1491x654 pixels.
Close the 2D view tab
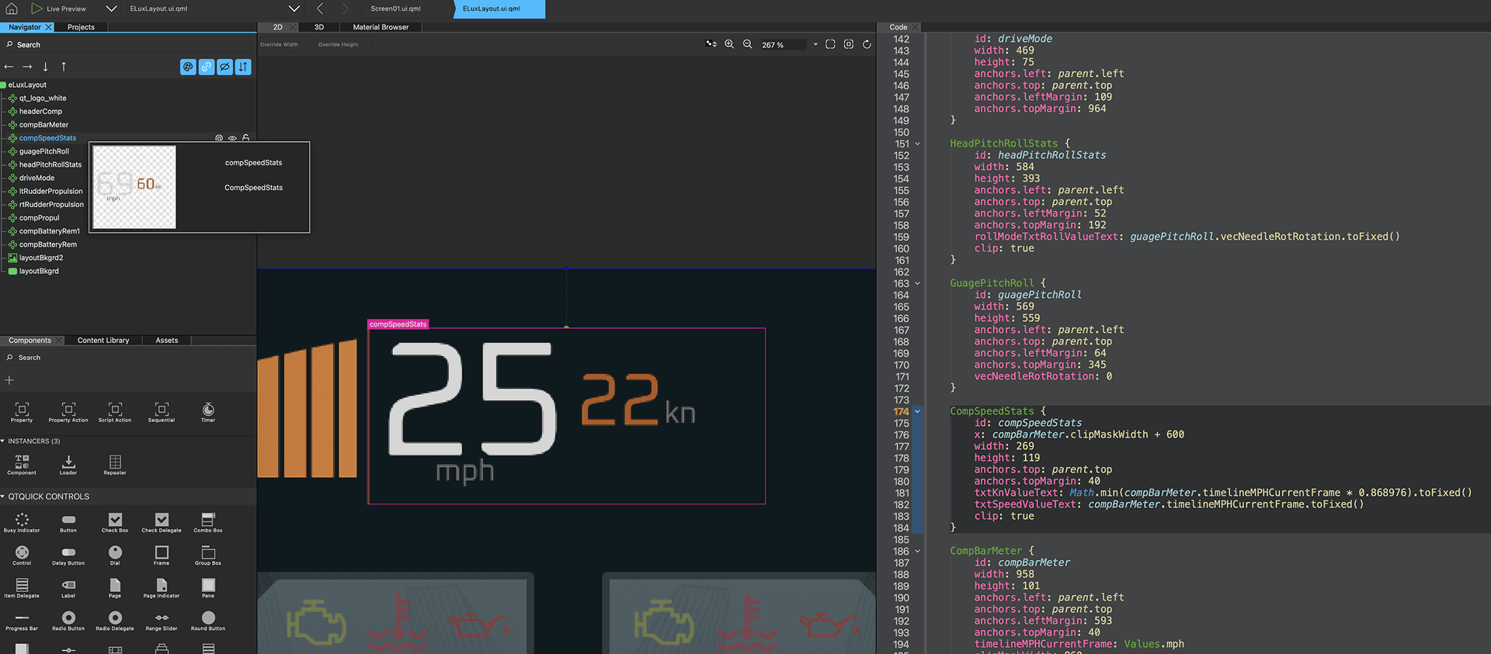292,27
